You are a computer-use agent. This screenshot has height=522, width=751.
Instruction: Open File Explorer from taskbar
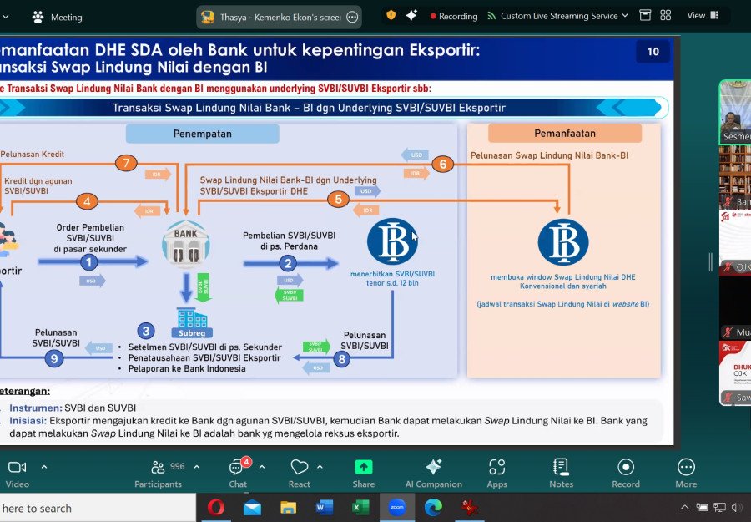pos(289,507)
